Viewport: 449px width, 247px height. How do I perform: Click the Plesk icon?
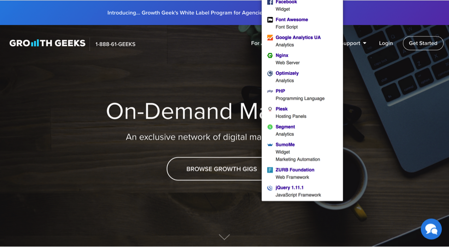(x=270, y=109)
